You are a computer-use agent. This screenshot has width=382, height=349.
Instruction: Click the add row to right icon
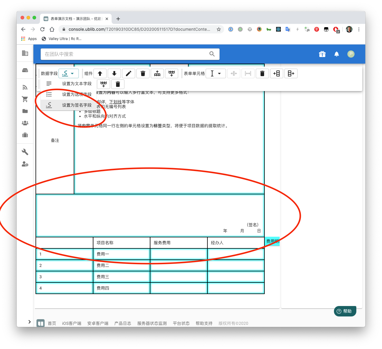click(291, 73)
